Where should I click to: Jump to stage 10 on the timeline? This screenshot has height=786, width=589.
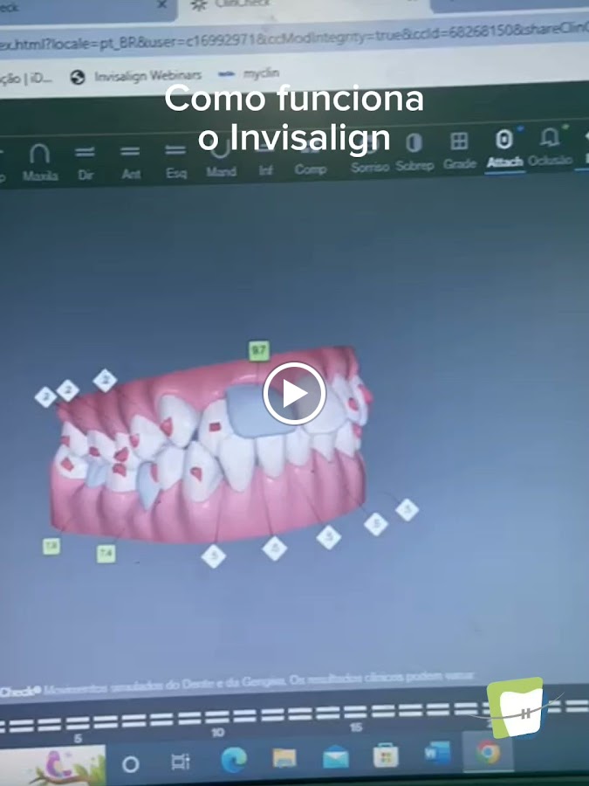(x=217, y=733)
